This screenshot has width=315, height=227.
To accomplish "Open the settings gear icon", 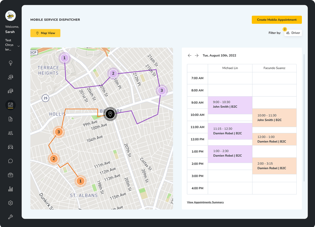I will click(10, 203).
